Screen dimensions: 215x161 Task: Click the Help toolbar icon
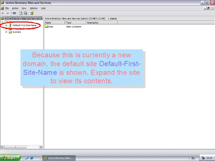pyautogui.click(x=32, y=13)
